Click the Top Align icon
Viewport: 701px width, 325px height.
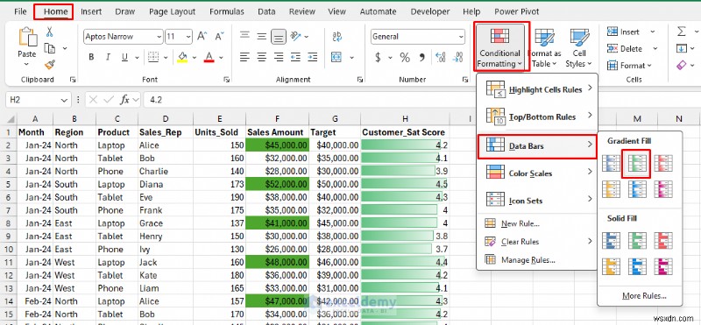(x=244, y=36)
